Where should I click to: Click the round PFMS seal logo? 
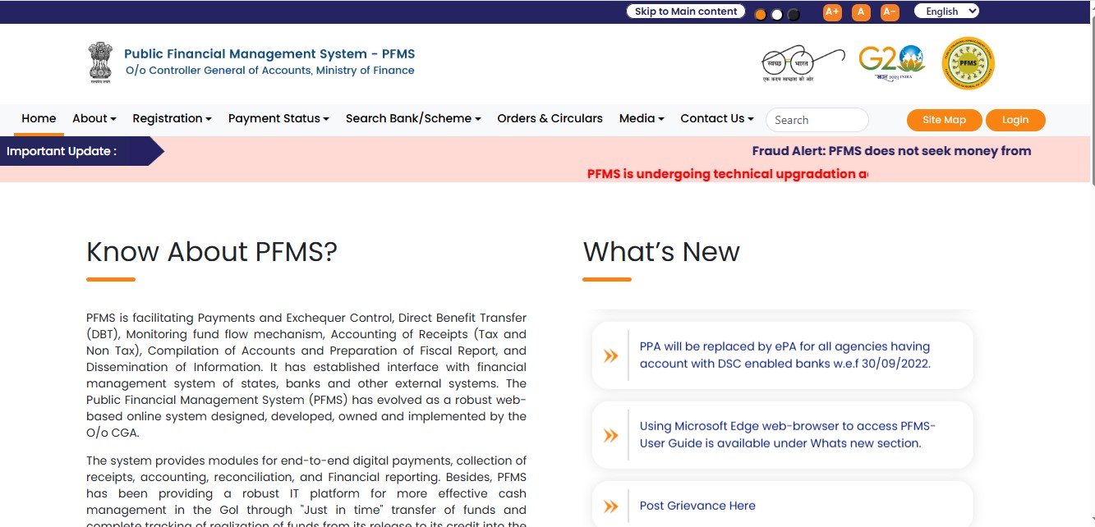point(968,63)
